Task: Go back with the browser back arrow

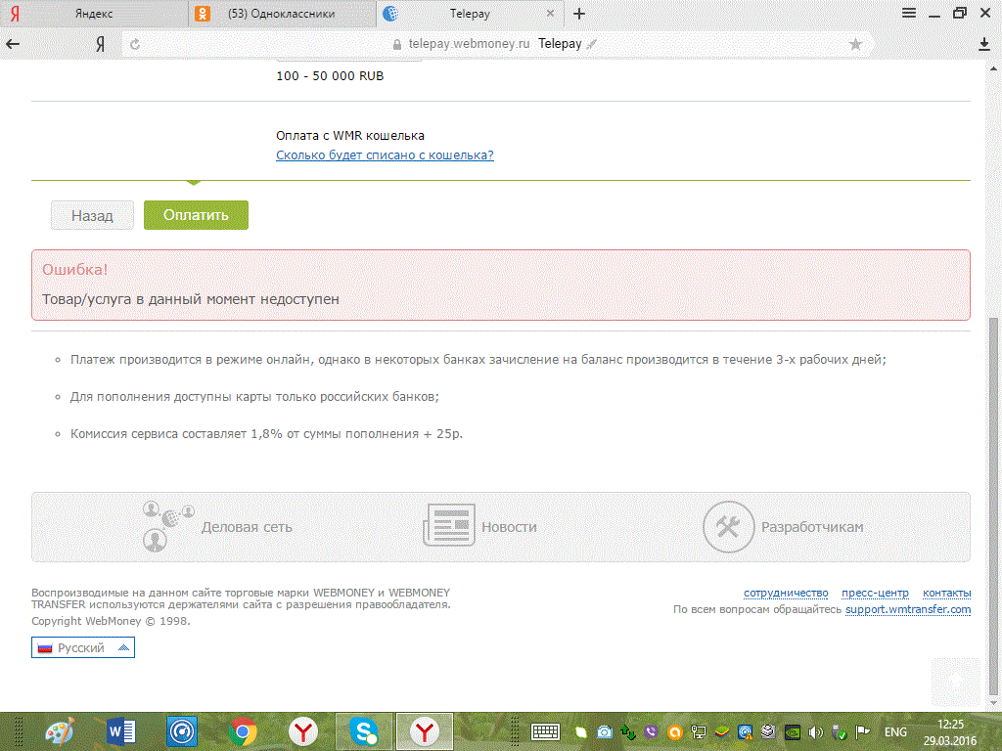Action: [13, 44]
